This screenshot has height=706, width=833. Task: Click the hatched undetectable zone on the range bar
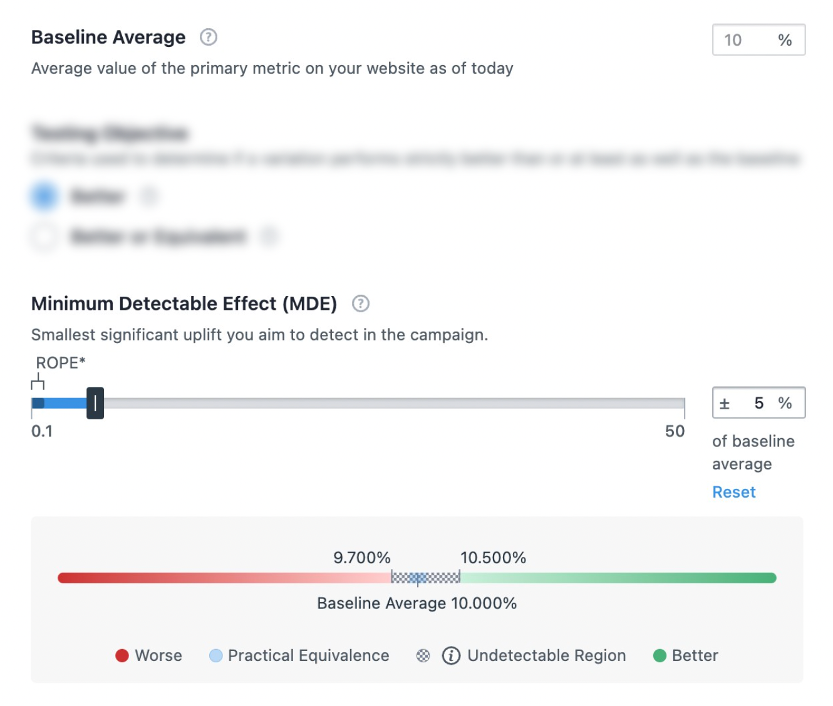[438, 578]
